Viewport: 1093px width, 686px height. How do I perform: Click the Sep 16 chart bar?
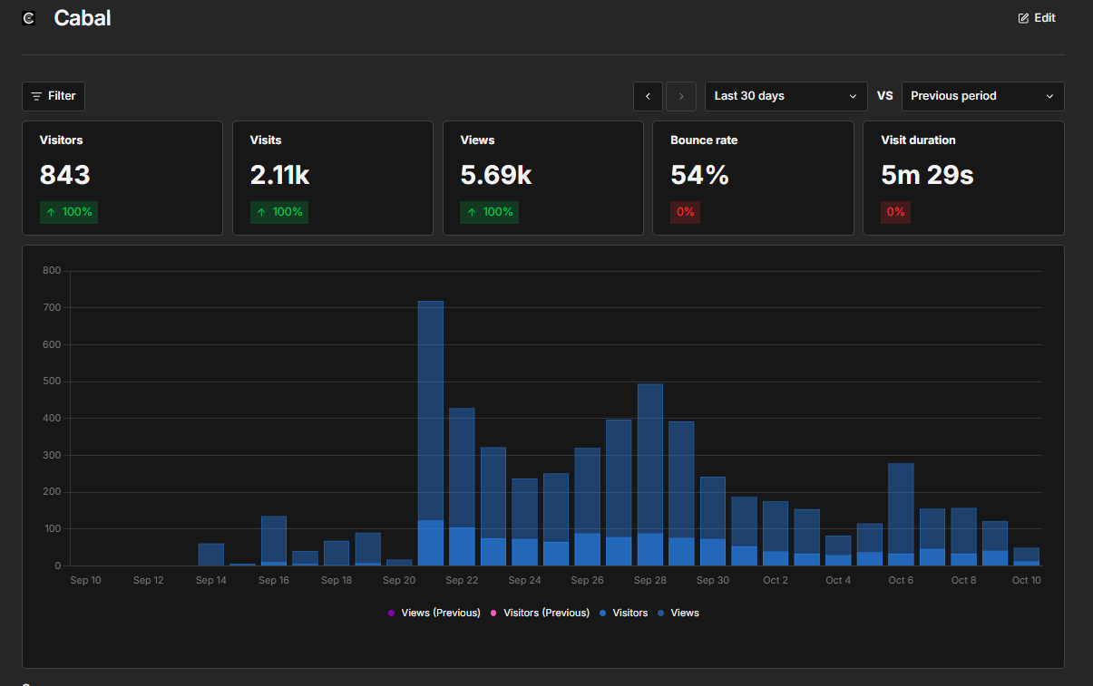[x=274, y=541]
